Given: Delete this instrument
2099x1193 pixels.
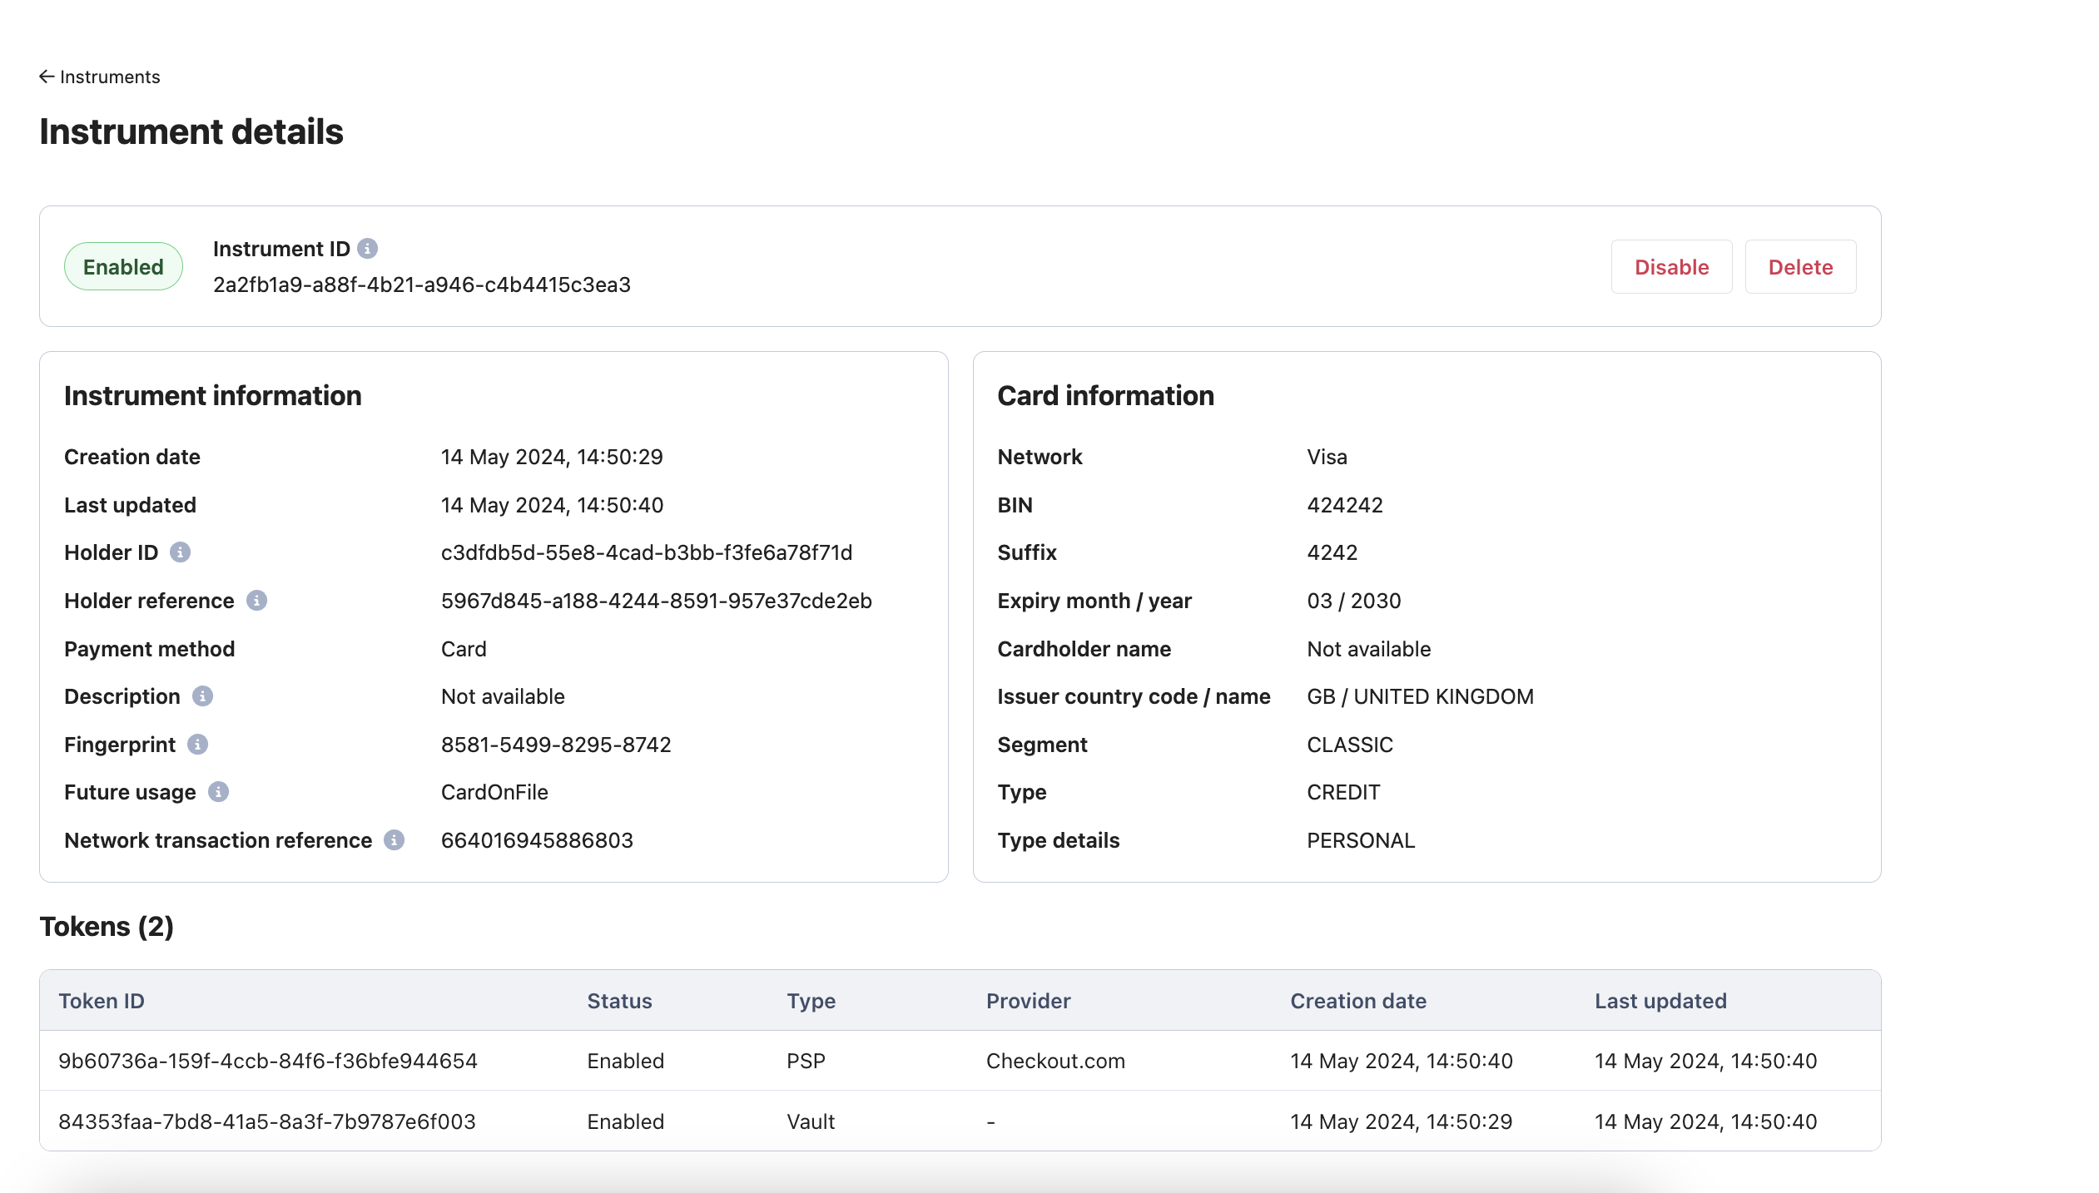Looking at the screenshot, I should click(1800, 267).
